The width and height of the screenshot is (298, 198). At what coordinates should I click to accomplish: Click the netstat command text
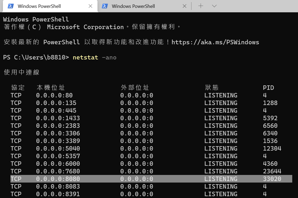point(85,57)
